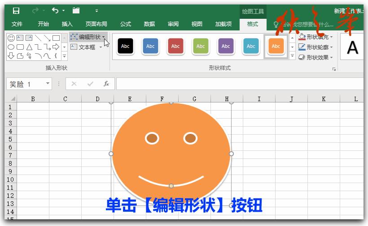This screenshot has width=368, height=226.
Task: Apply the green Abc shape style
Action: (201, 46)
